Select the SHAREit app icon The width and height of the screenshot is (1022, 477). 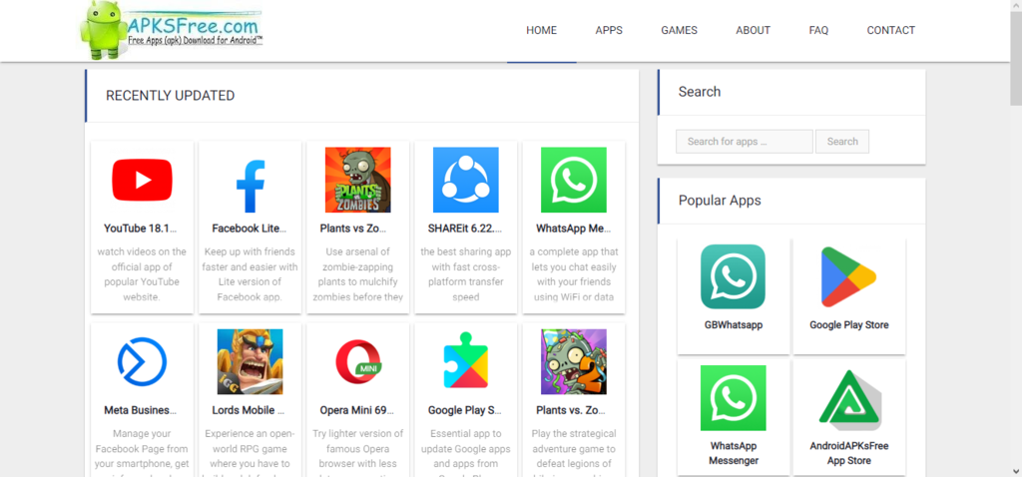(466, 180)
